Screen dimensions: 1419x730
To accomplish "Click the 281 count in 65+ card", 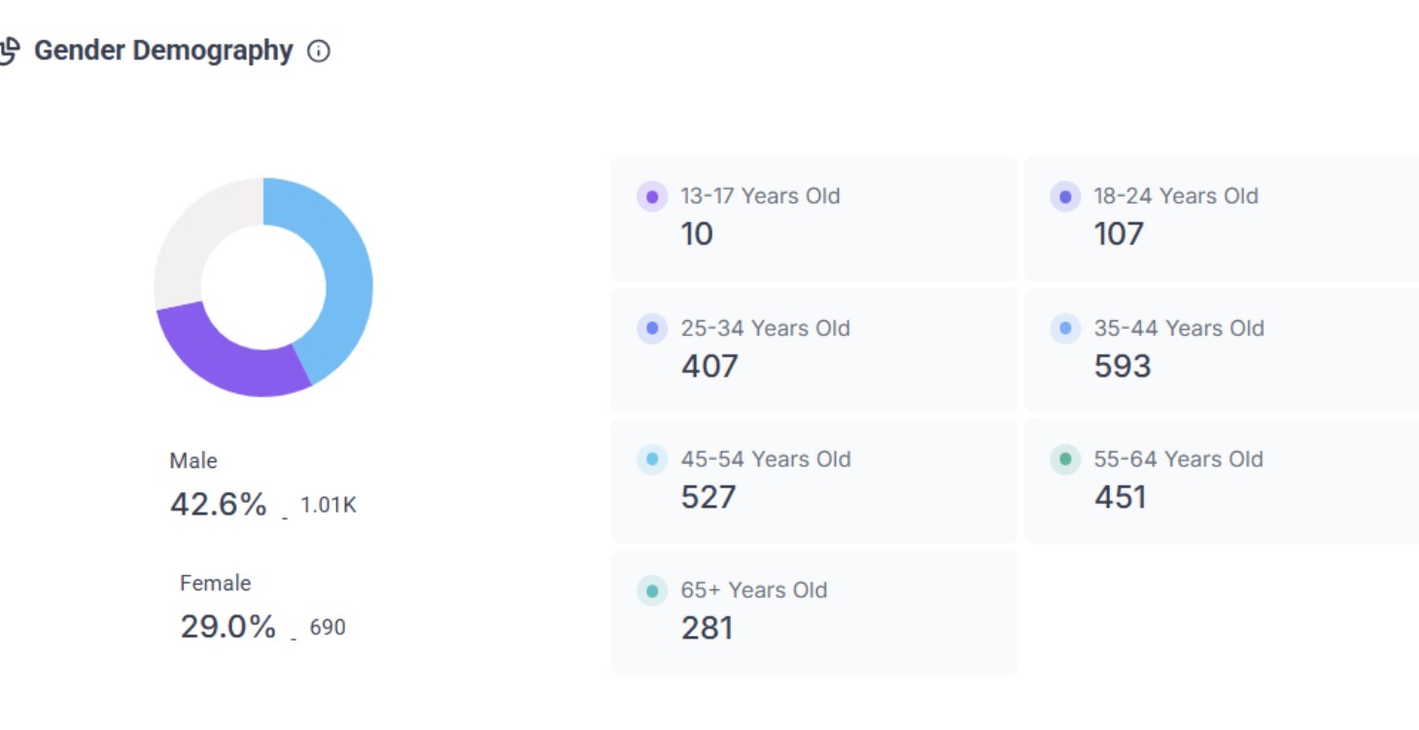I will click(707, 628).
